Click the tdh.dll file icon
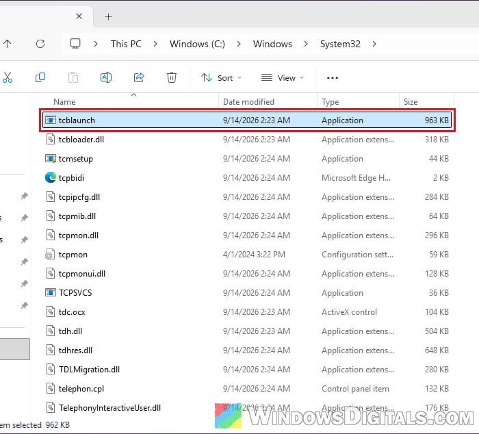 point(51,331)
